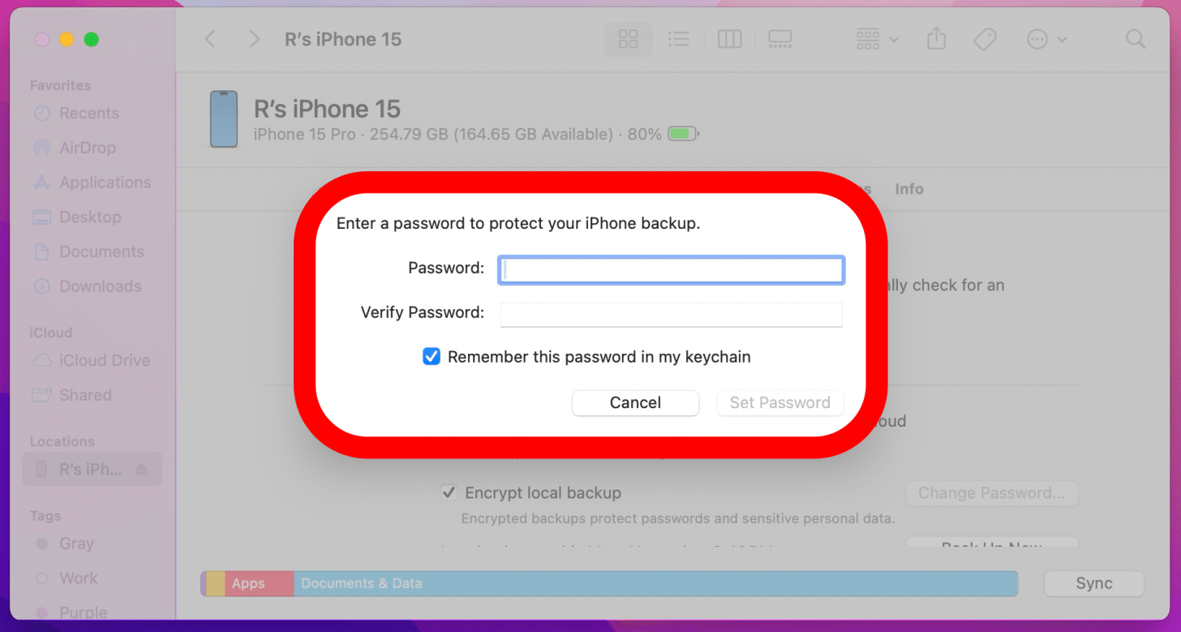Click the Documents & Data storage bar segment
The height and width of the screenshot is (632, 1181).
point(655,583)
